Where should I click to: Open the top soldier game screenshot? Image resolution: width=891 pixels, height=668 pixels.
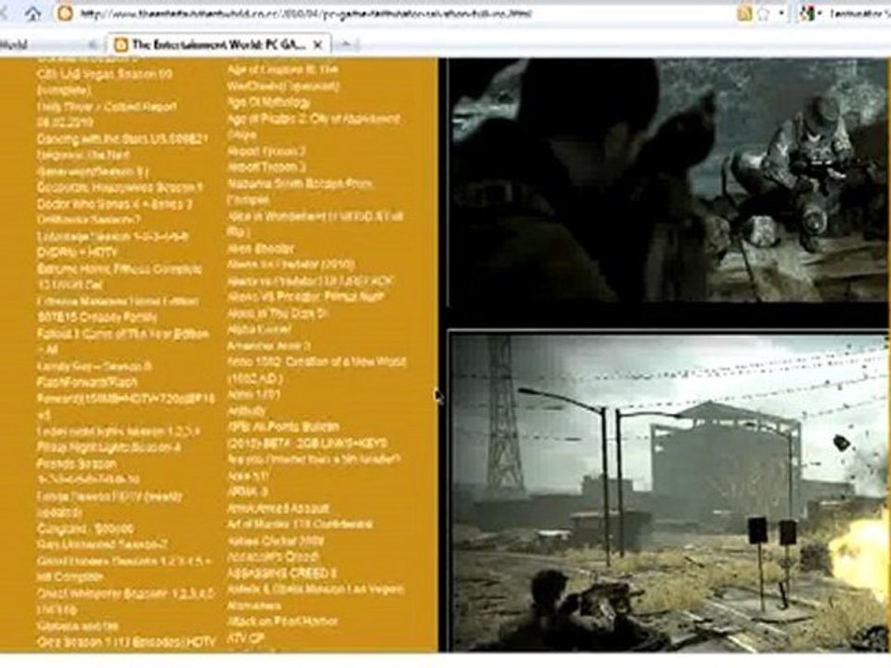pyautogui.click(x=669, y=182)
